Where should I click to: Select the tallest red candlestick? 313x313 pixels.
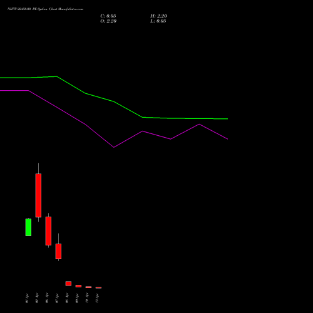click(38, 195)
